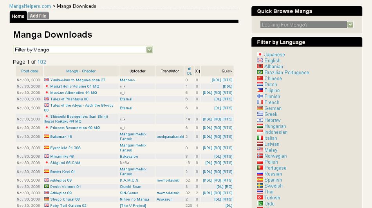Jump to last page 102 link
This screenshot has width=372, height=208.
[x=42, y=62]
